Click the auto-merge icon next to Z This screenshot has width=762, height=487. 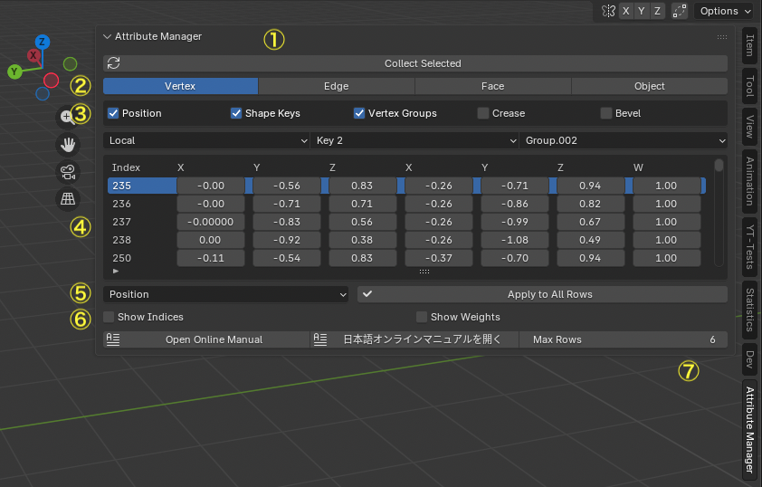pos(680,11)
